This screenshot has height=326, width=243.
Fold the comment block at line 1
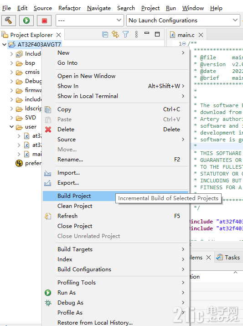point(184,44)
